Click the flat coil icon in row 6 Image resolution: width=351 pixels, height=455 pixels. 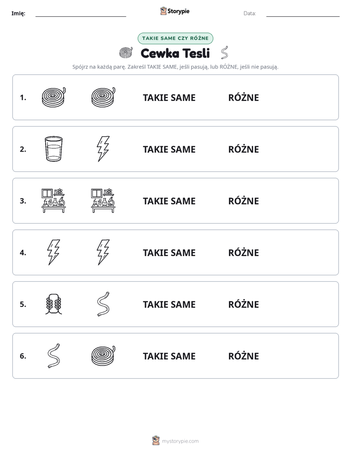[103, 356]
